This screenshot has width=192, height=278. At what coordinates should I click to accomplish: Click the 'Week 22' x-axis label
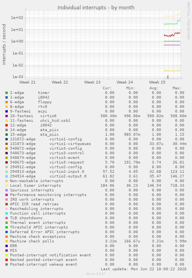pos(60,82)
